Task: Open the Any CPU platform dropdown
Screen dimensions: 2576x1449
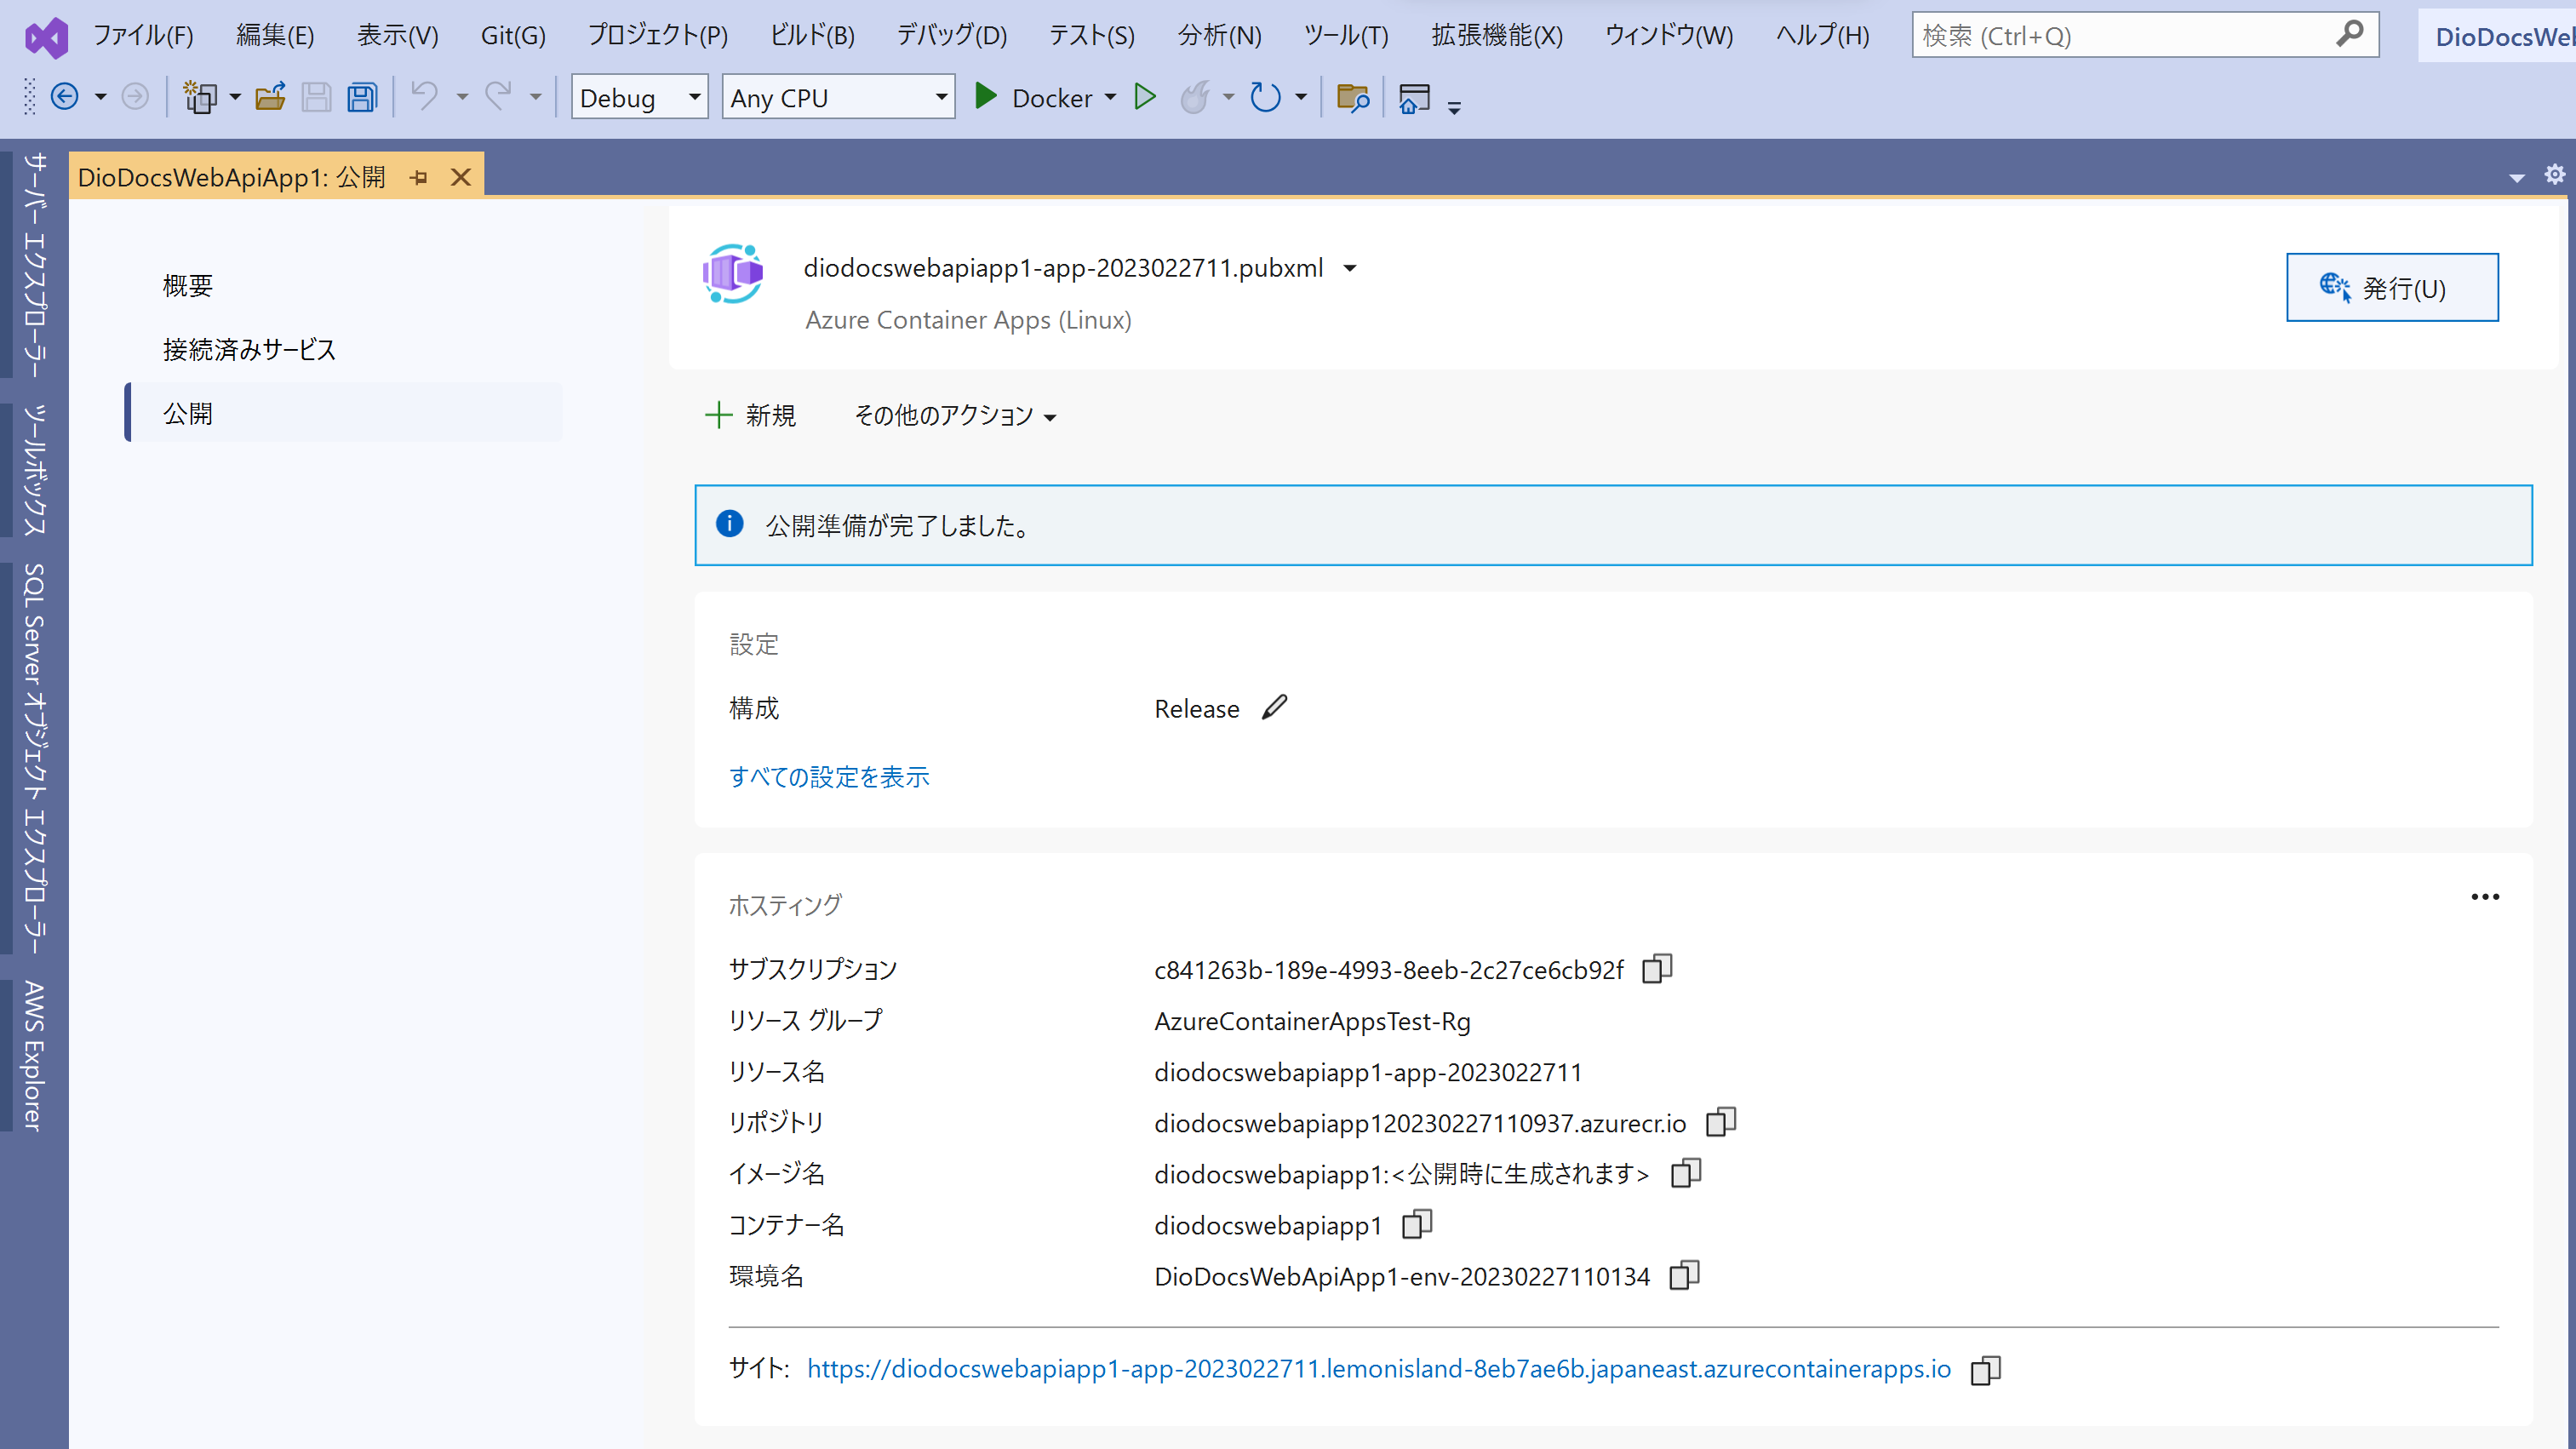Action: [838, 97]
